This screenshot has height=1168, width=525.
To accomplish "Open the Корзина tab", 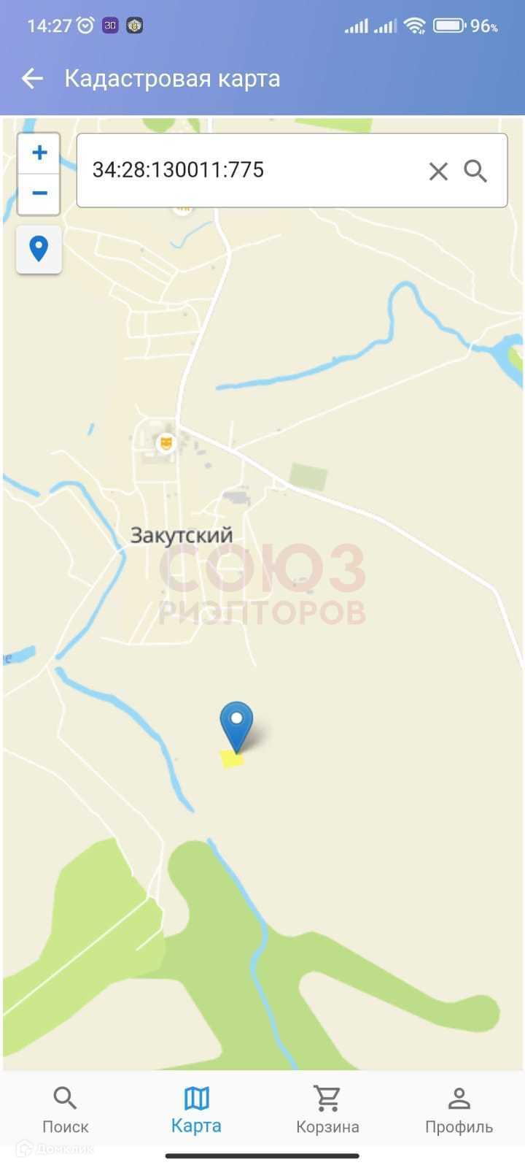I will coord(327,1110).
